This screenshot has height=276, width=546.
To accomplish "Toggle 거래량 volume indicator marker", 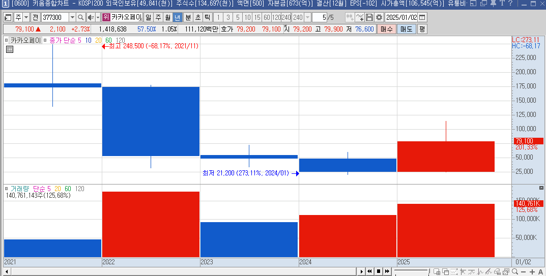I will point(6,189).
